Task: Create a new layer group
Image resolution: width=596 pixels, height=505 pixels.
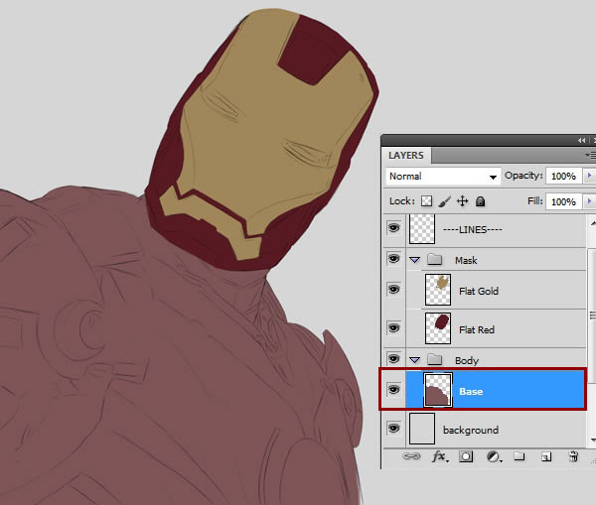Action: pyautogui.click(x=520, y=456)
